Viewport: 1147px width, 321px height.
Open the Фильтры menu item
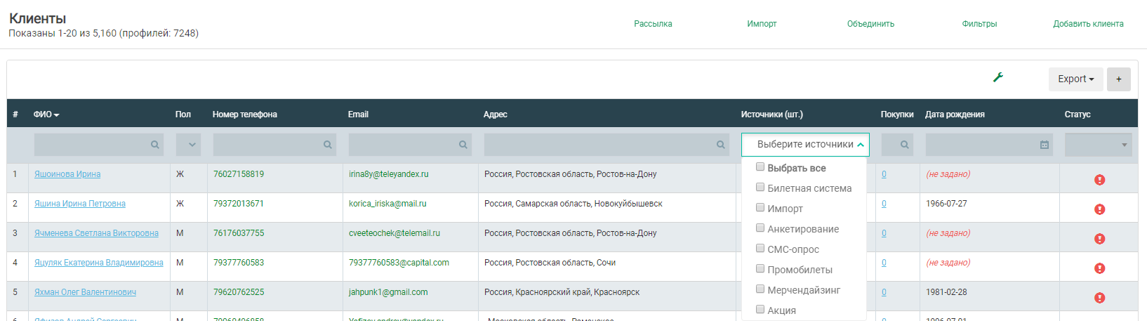979,24
